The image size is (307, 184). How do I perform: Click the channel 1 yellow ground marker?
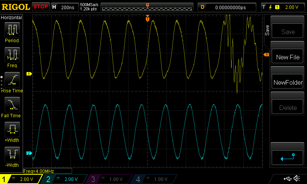(x=29, y=74)
